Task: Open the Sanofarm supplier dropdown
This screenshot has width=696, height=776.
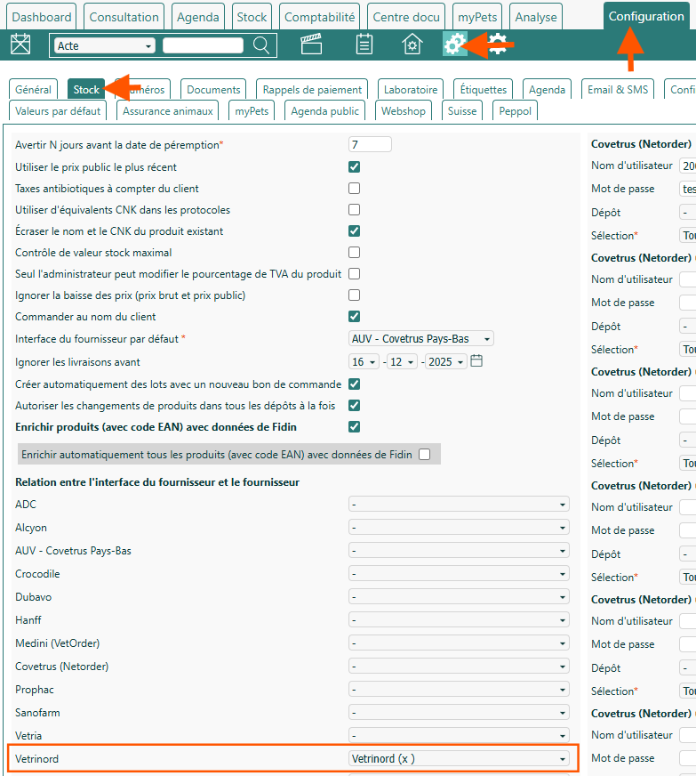Action: pyautogui.click(x=459, y=713)
